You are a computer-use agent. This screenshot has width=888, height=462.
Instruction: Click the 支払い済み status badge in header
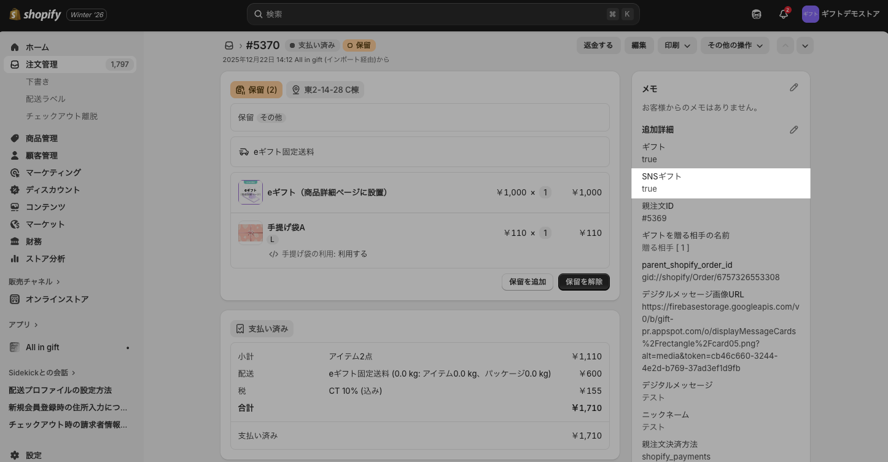coord(313,45)
